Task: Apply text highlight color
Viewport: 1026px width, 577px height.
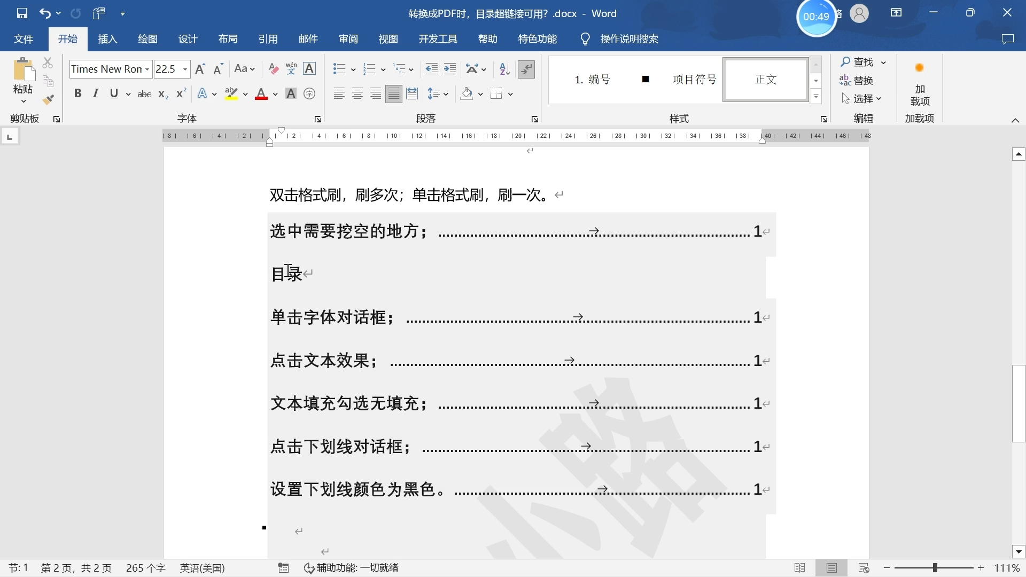Action: (x=230, y=93)
